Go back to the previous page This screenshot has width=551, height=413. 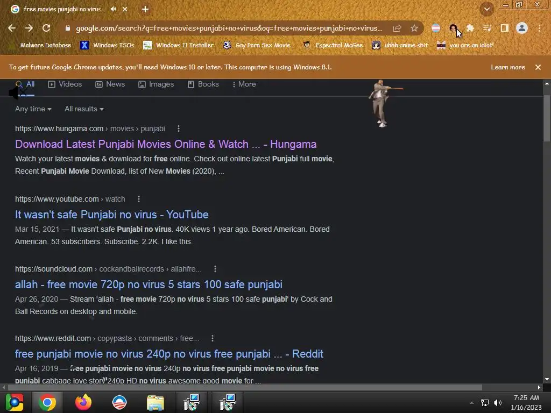[12, 28]
